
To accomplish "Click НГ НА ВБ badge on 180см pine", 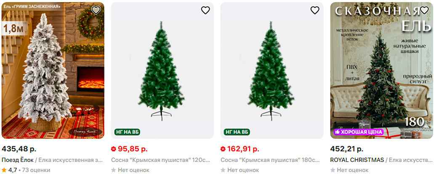I will point(237,132).
